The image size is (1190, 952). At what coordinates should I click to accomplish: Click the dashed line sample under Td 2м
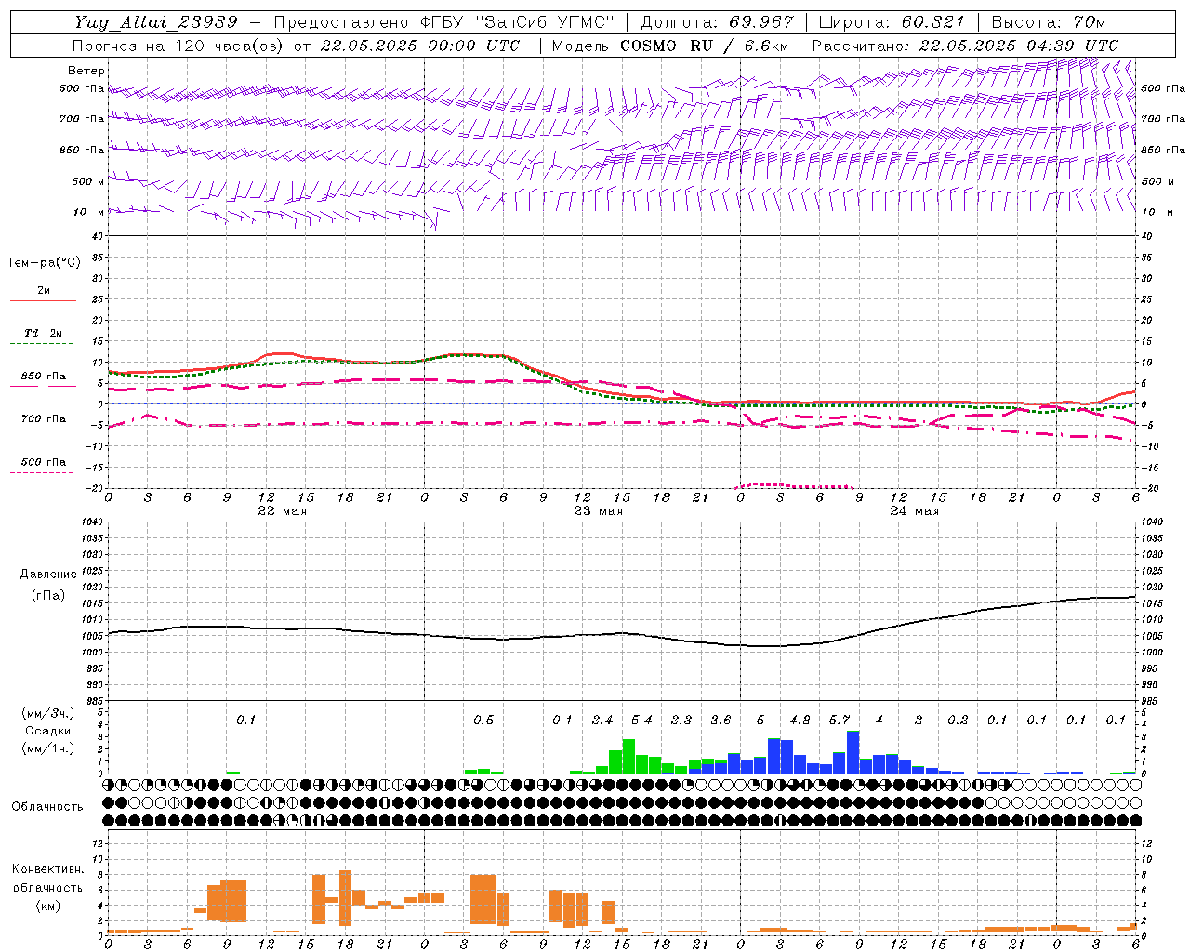42,344
